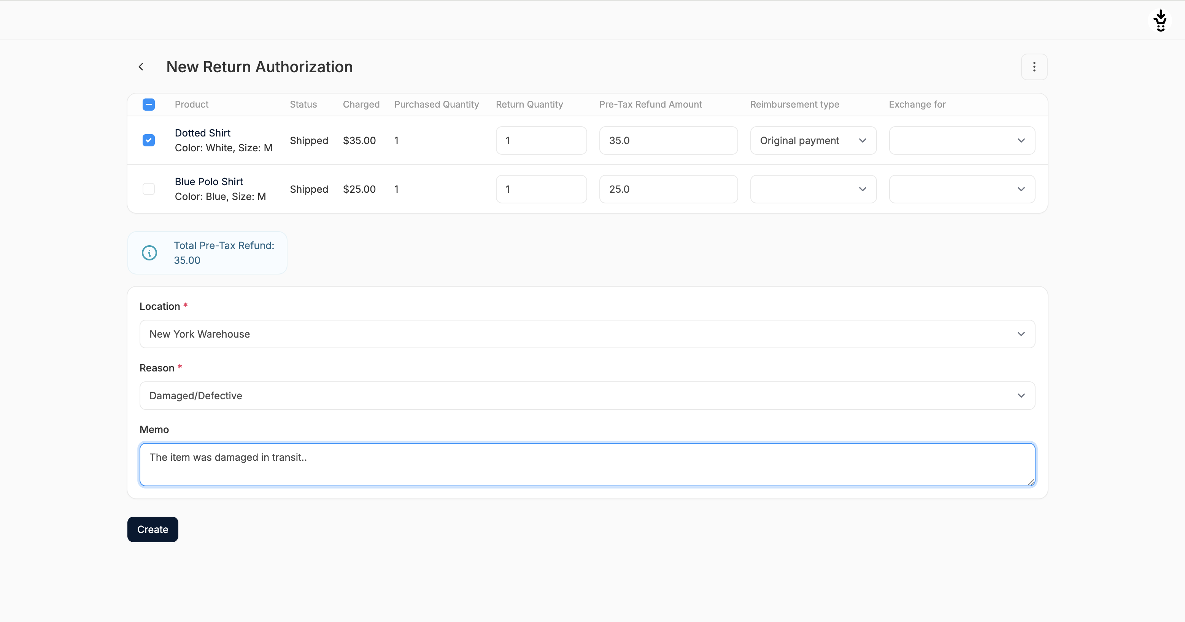The height and width of the screenshot is (622, 1185).
Task: Click the Memo textarea resize handle
Action: click(x=1031, y=482)
